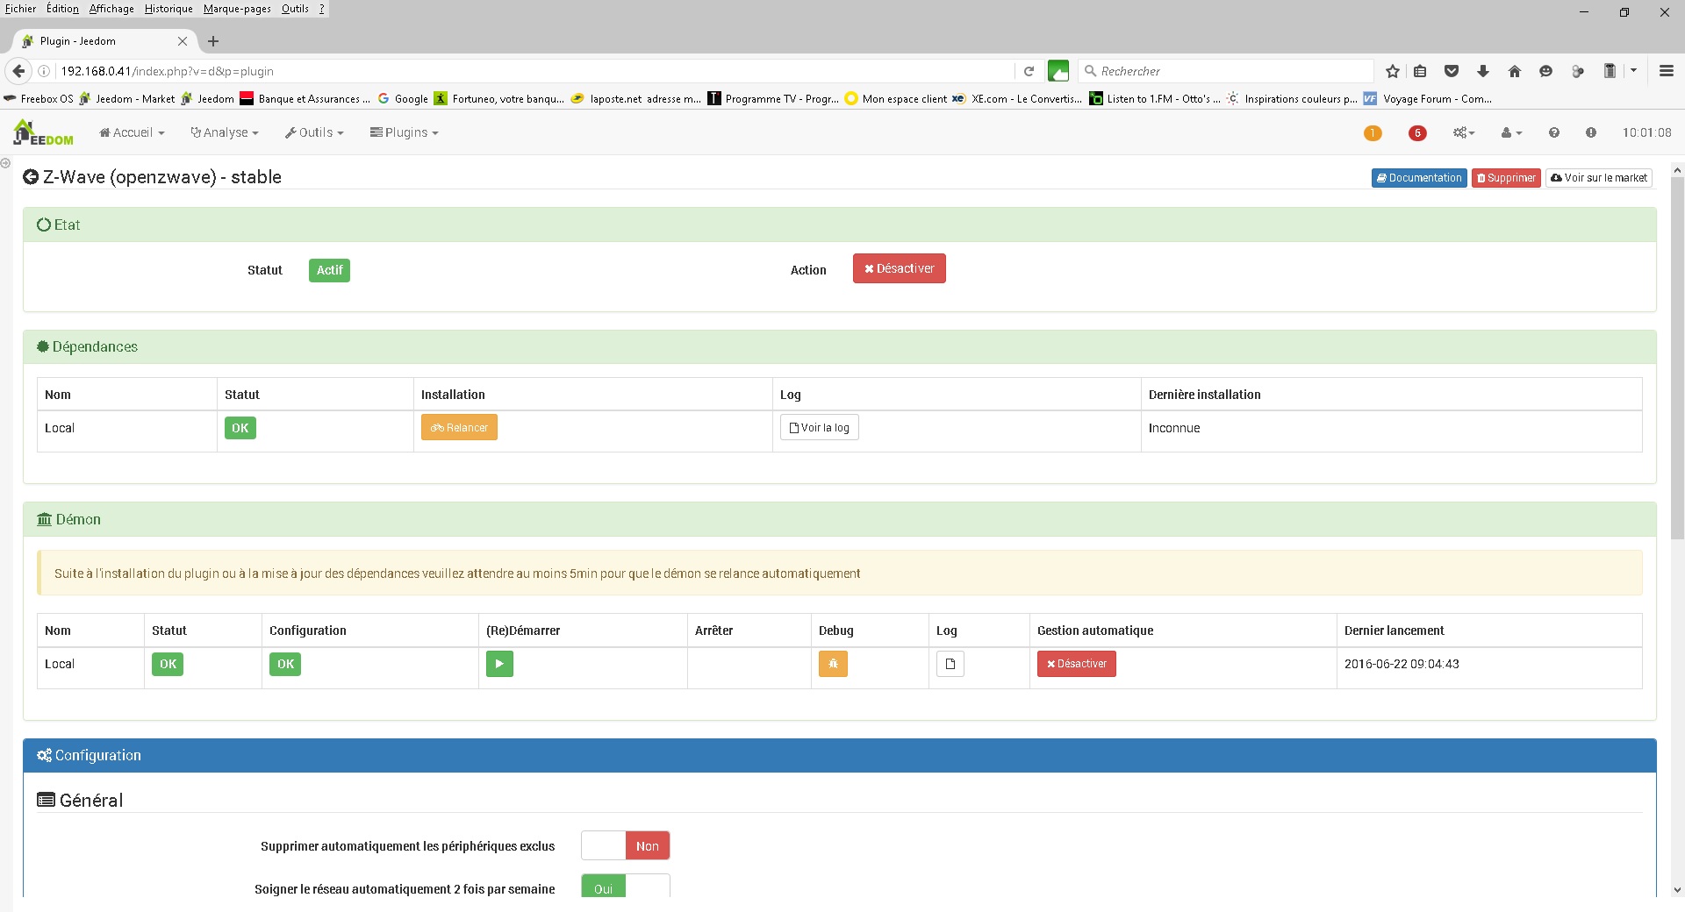Image resolution: width=1685 pixels, height=912 pixels.
Task: Go to Firefox home page icon
Action: point(1515,71)
